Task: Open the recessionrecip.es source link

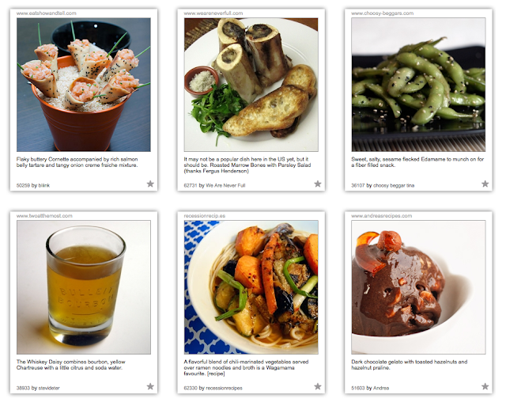Action: click(205, 216)
